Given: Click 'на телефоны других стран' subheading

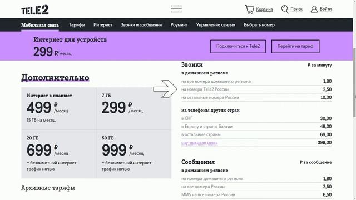Looking at the screenshot, I should click(210, 111).
